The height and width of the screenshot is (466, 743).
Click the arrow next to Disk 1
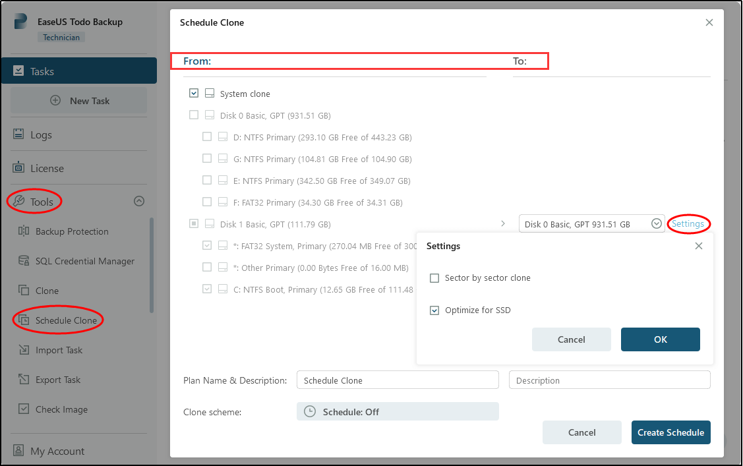tap(503, 223)
